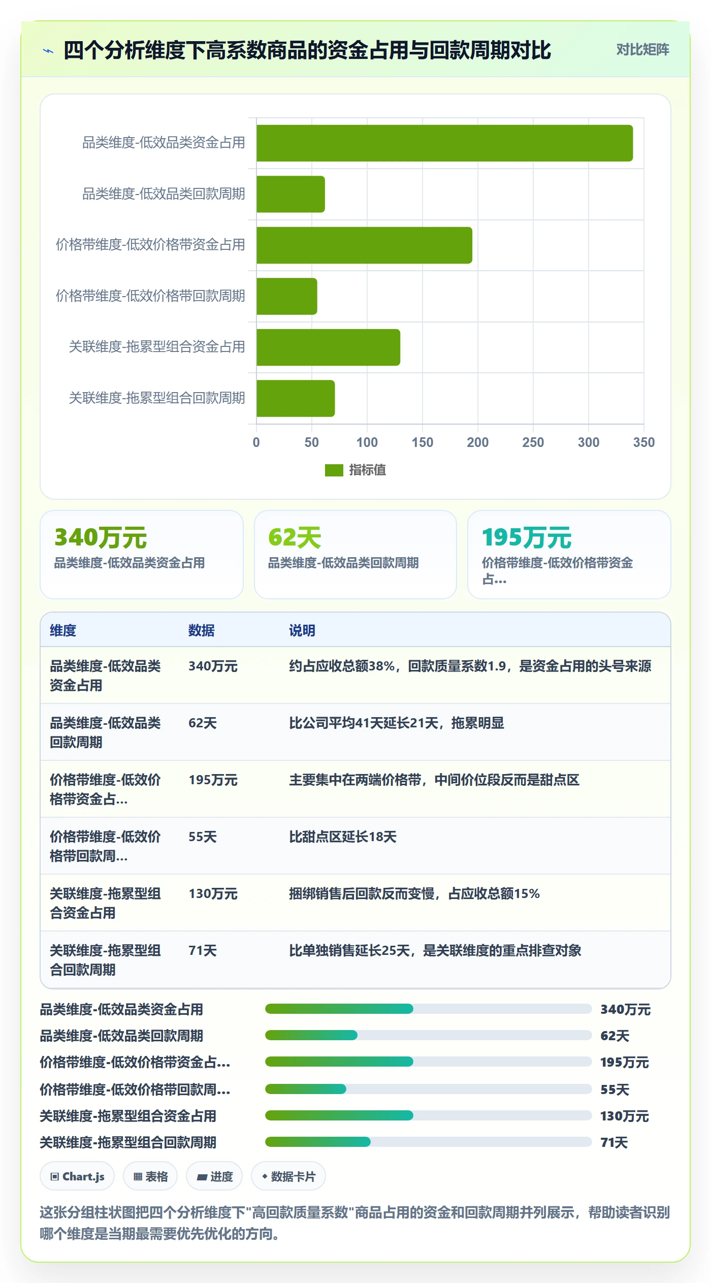Click the 品类维度-低效品类资金占用 chart bar
The image size is (711, 1283).
pyautogui.click(x=444, y=143)
